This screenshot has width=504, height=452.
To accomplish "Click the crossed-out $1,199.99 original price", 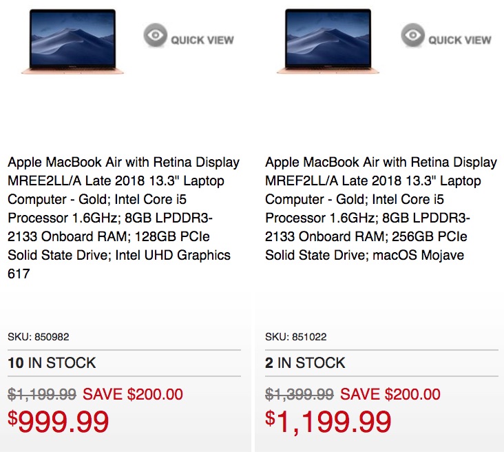I will 42,395.
